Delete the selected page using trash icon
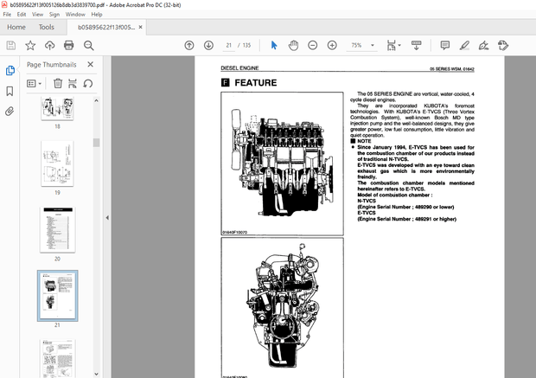The image size is (536, 378). (x=58, y=83)
